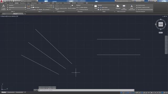
Task: Switch to the Vista ribbon tab
Action: (28, 3)
